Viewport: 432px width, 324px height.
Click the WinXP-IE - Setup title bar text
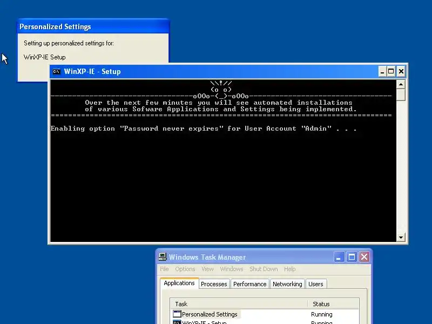92,72
